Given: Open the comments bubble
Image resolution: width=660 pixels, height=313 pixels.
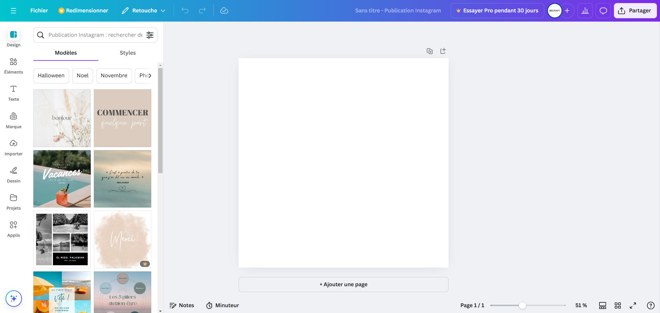Looking at the screenshot, I should tap(603, 11).
